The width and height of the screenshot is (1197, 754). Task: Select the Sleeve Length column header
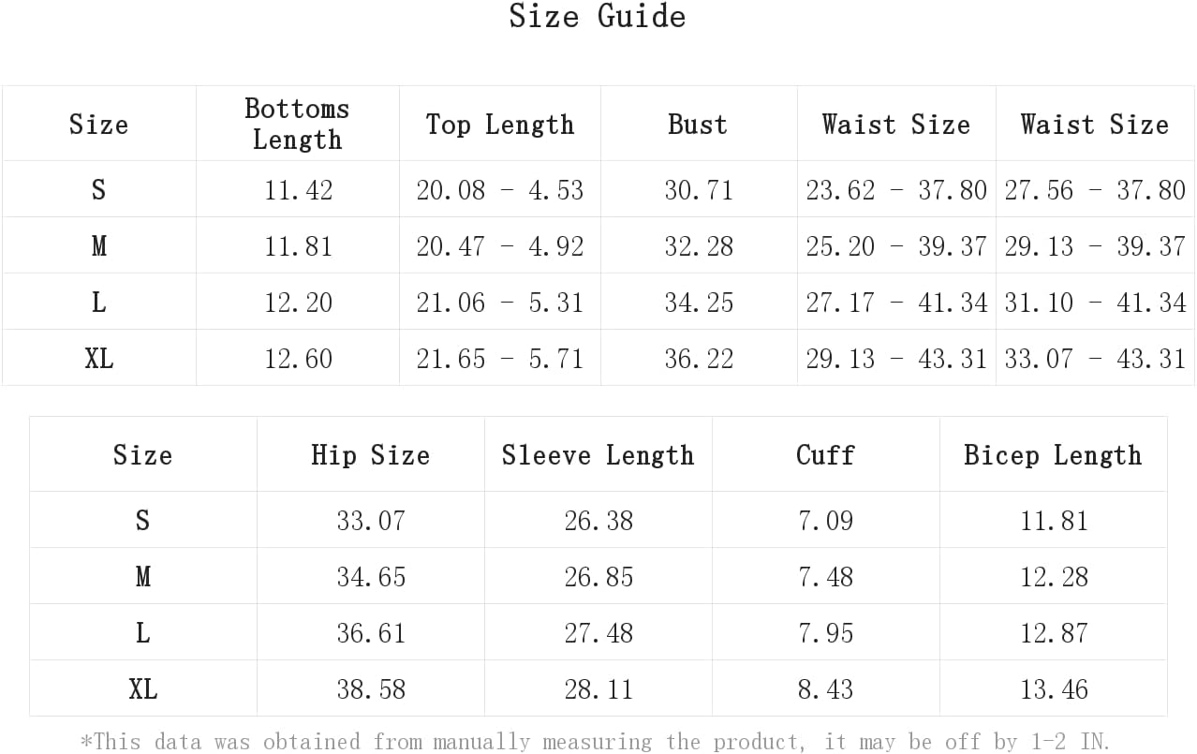tap(598, 455)
